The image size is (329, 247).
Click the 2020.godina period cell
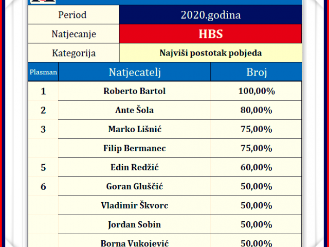point(210,15)
